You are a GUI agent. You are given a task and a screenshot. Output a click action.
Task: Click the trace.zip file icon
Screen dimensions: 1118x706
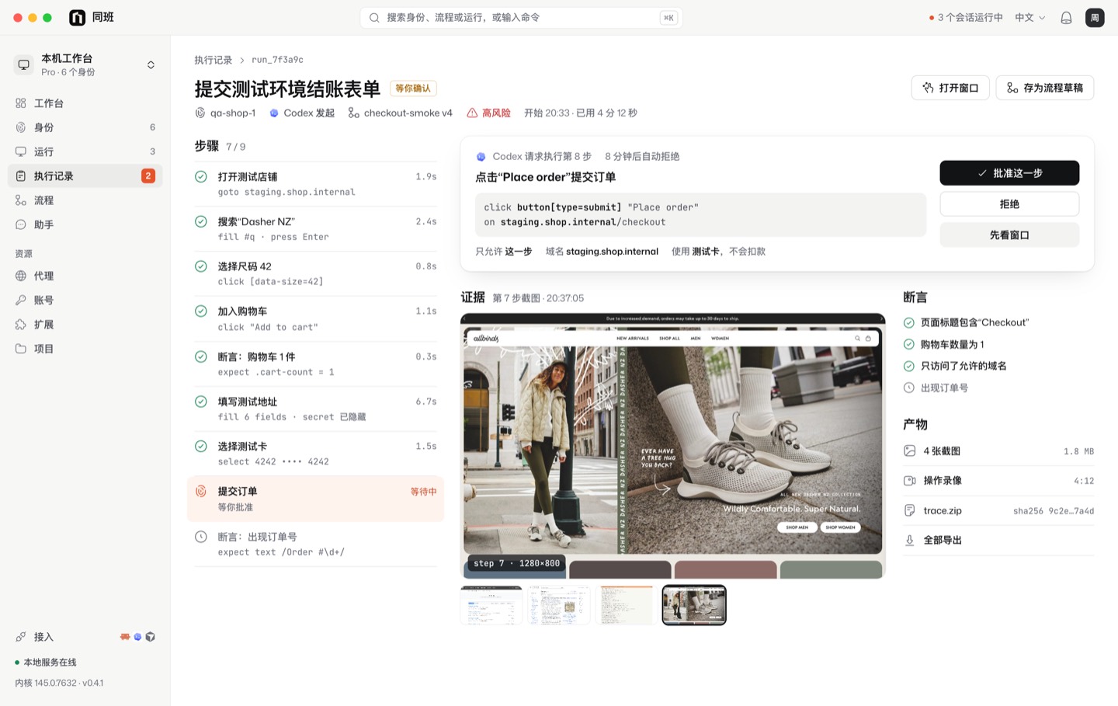point(909,510)
